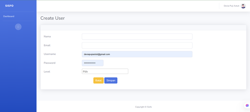Open the Dashboard menu item
Image resolution: width=250 pixels, height=112 pixels.
point(9,16)
